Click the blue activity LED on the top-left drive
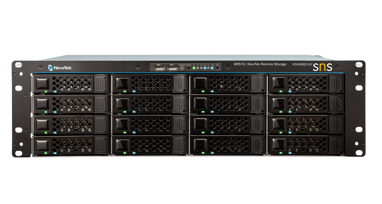Image resolution: width=382 pixels, height=204 pixels. pyautogui.click(x=55, y=92)
